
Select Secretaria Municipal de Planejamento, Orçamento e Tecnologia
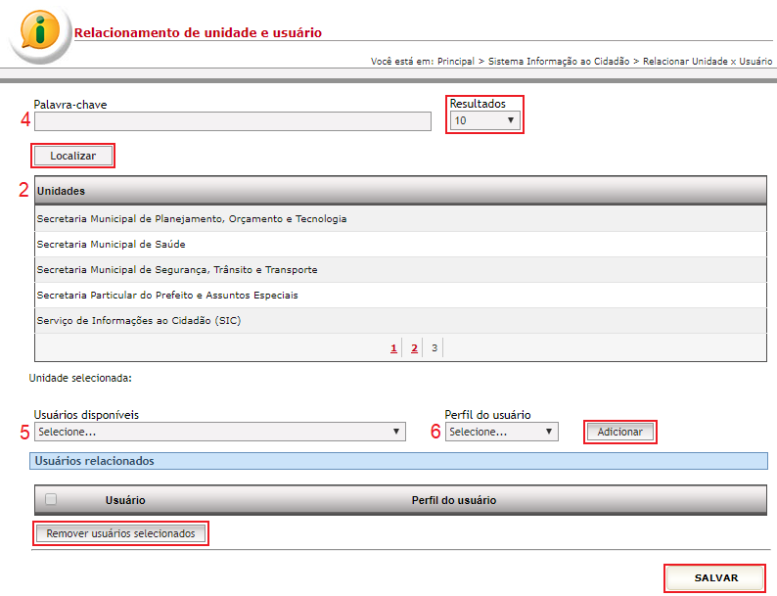[400, 218]
